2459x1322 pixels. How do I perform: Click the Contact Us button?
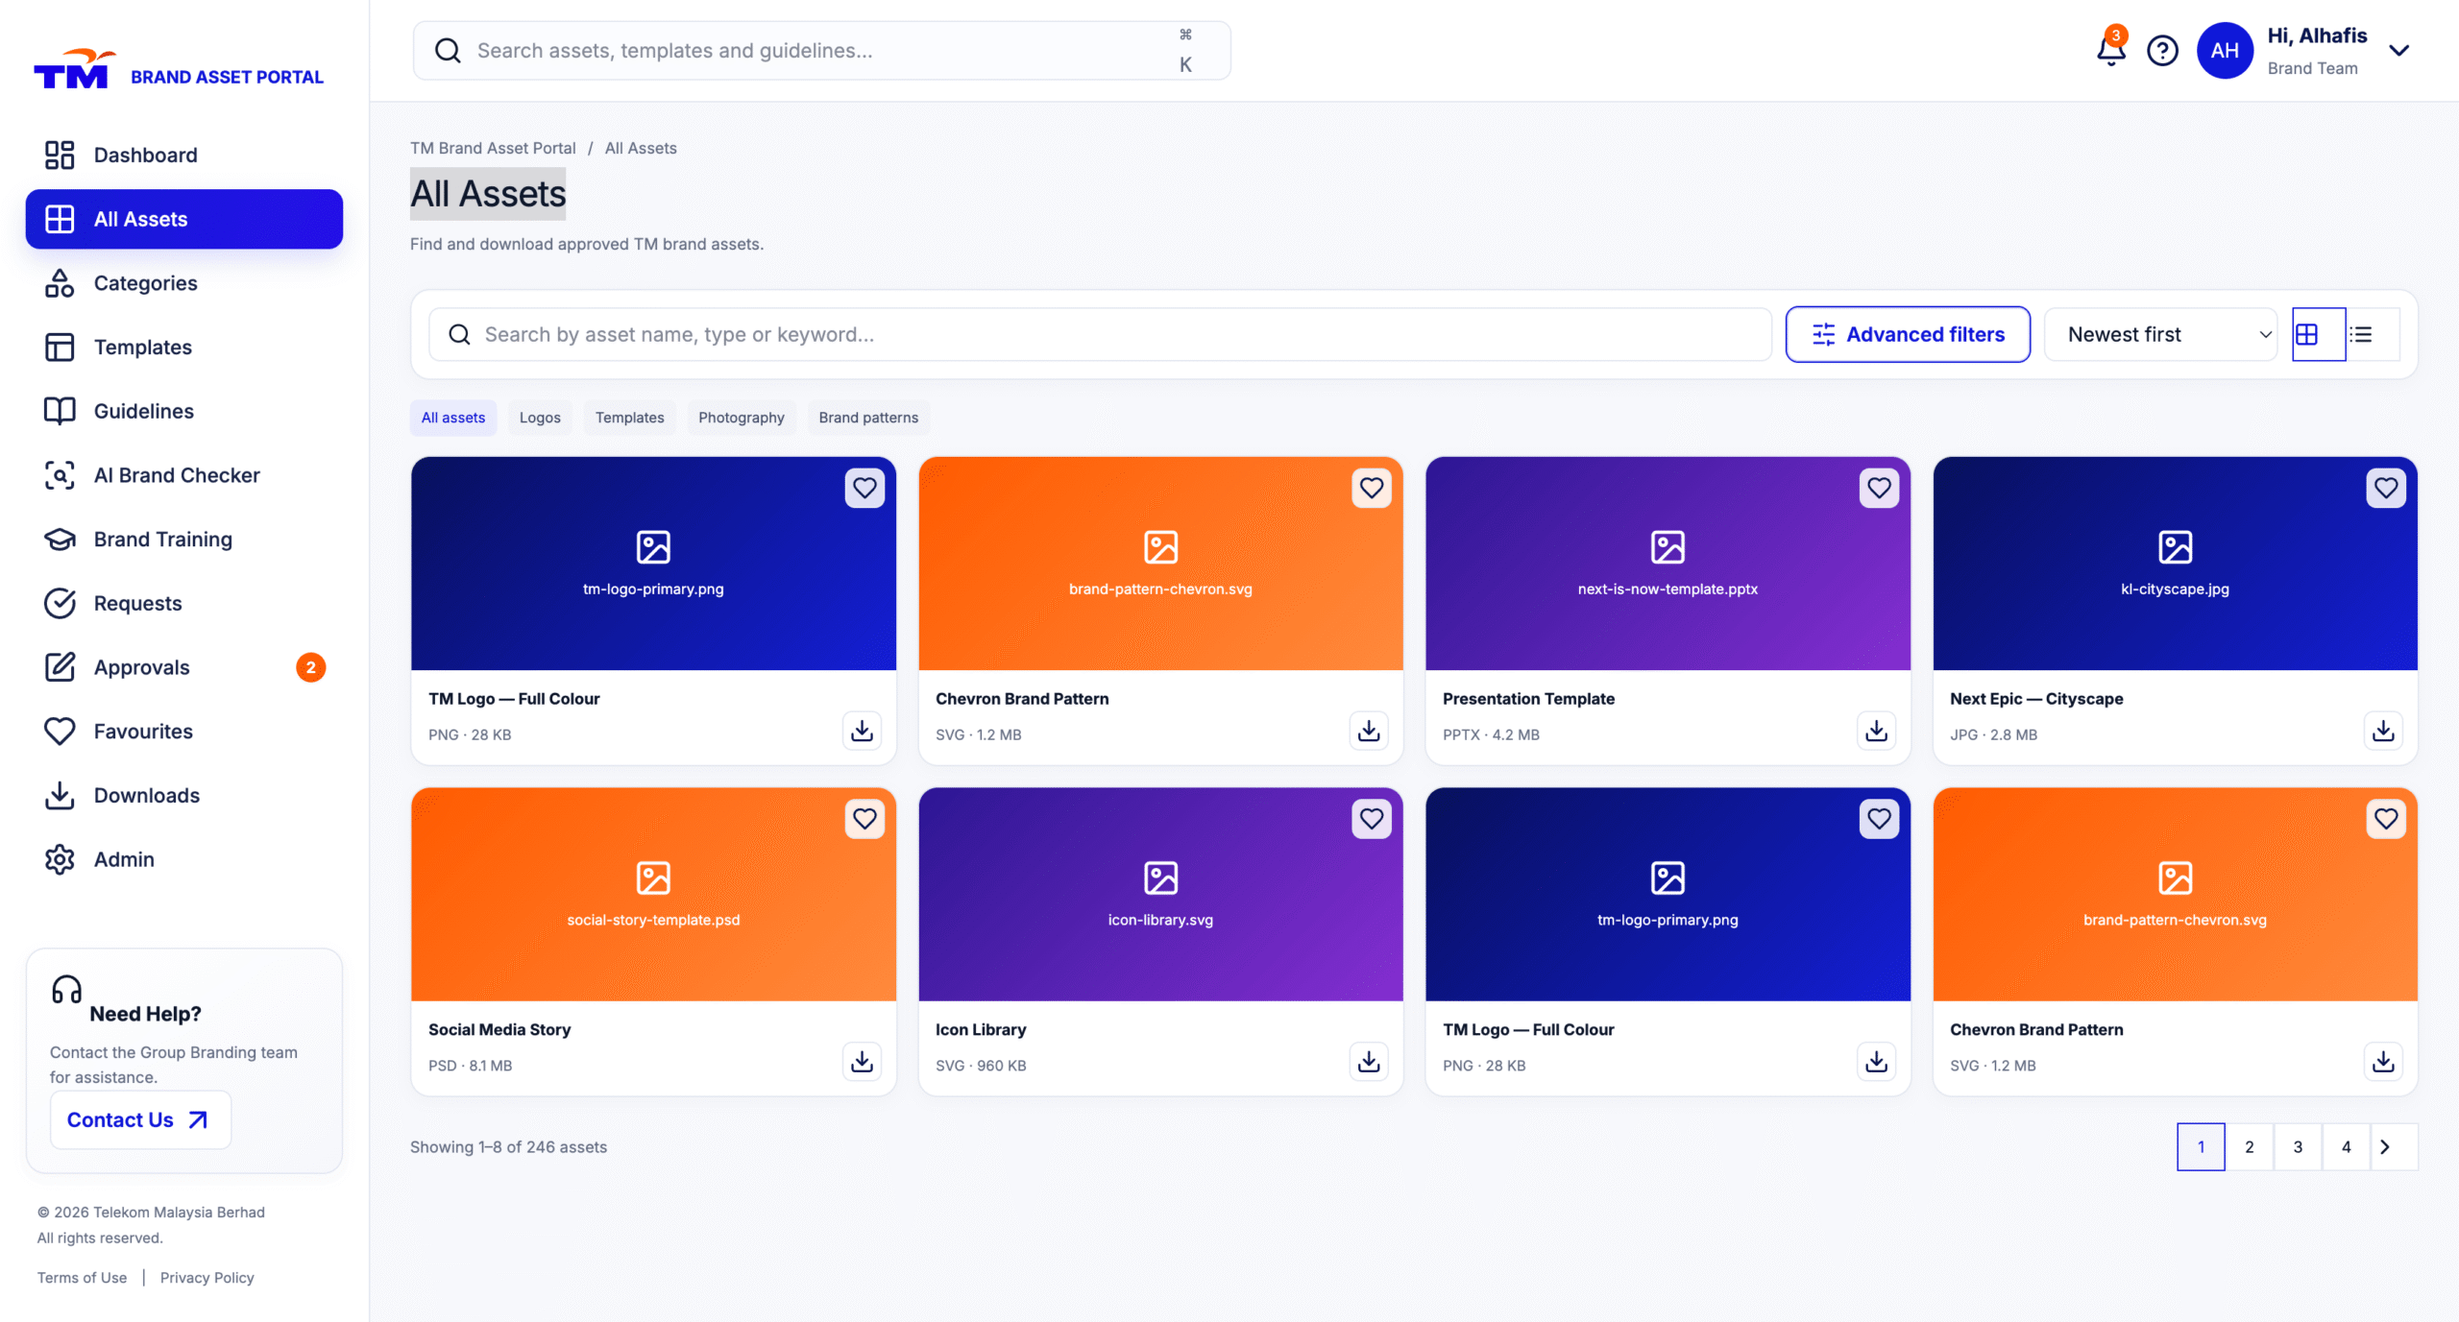tap(140, 1119)
